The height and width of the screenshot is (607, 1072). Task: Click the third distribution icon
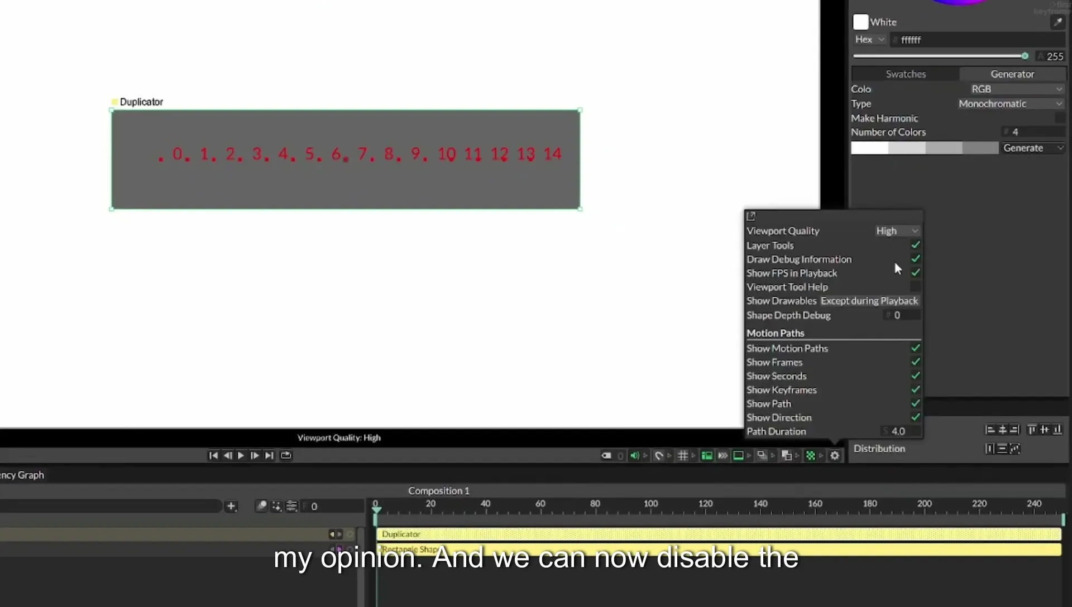pyautogui.click(x=1015, y=449)
